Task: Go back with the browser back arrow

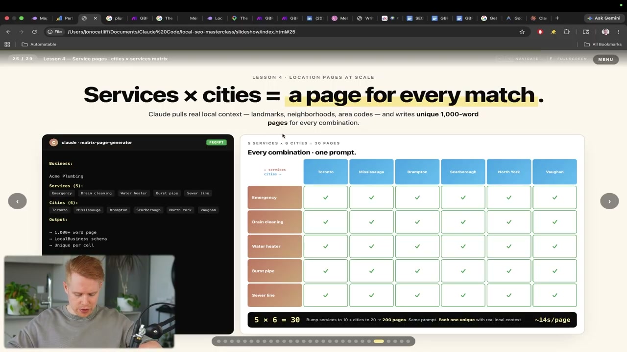Action: tap(8, 32)
